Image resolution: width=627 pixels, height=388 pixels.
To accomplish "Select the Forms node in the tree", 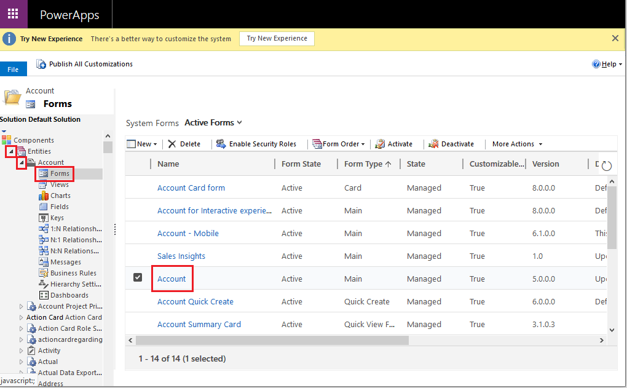I will (x=60, y=173).
